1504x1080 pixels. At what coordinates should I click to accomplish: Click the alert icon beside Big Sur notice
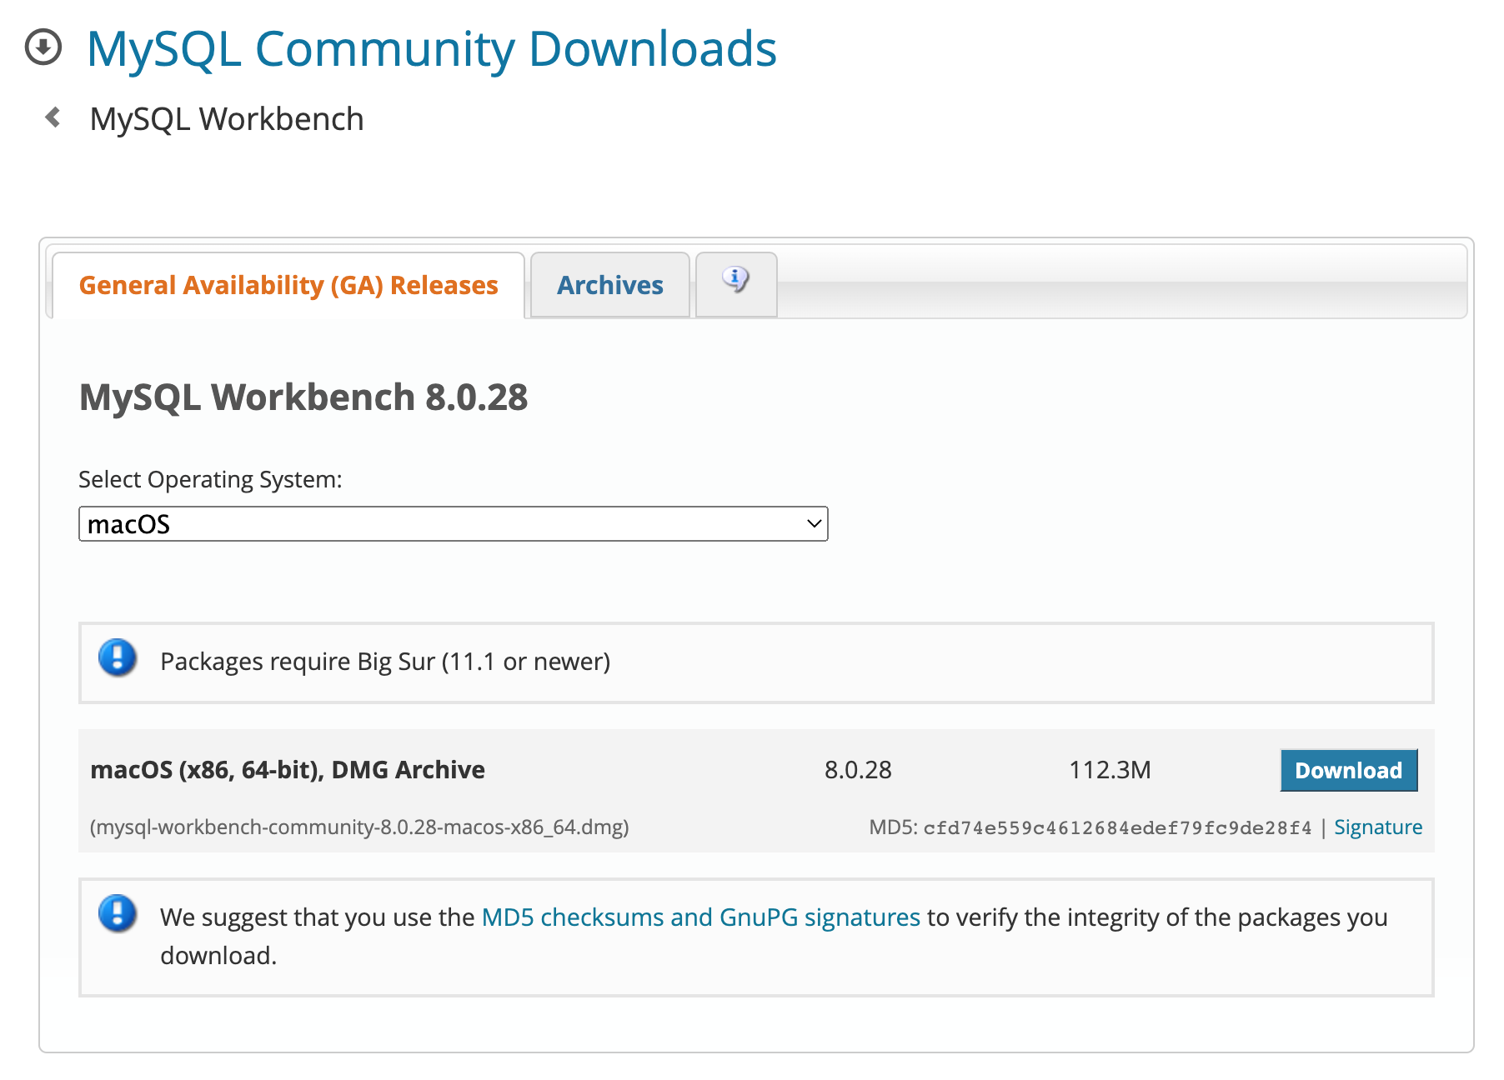pos(118,658)
